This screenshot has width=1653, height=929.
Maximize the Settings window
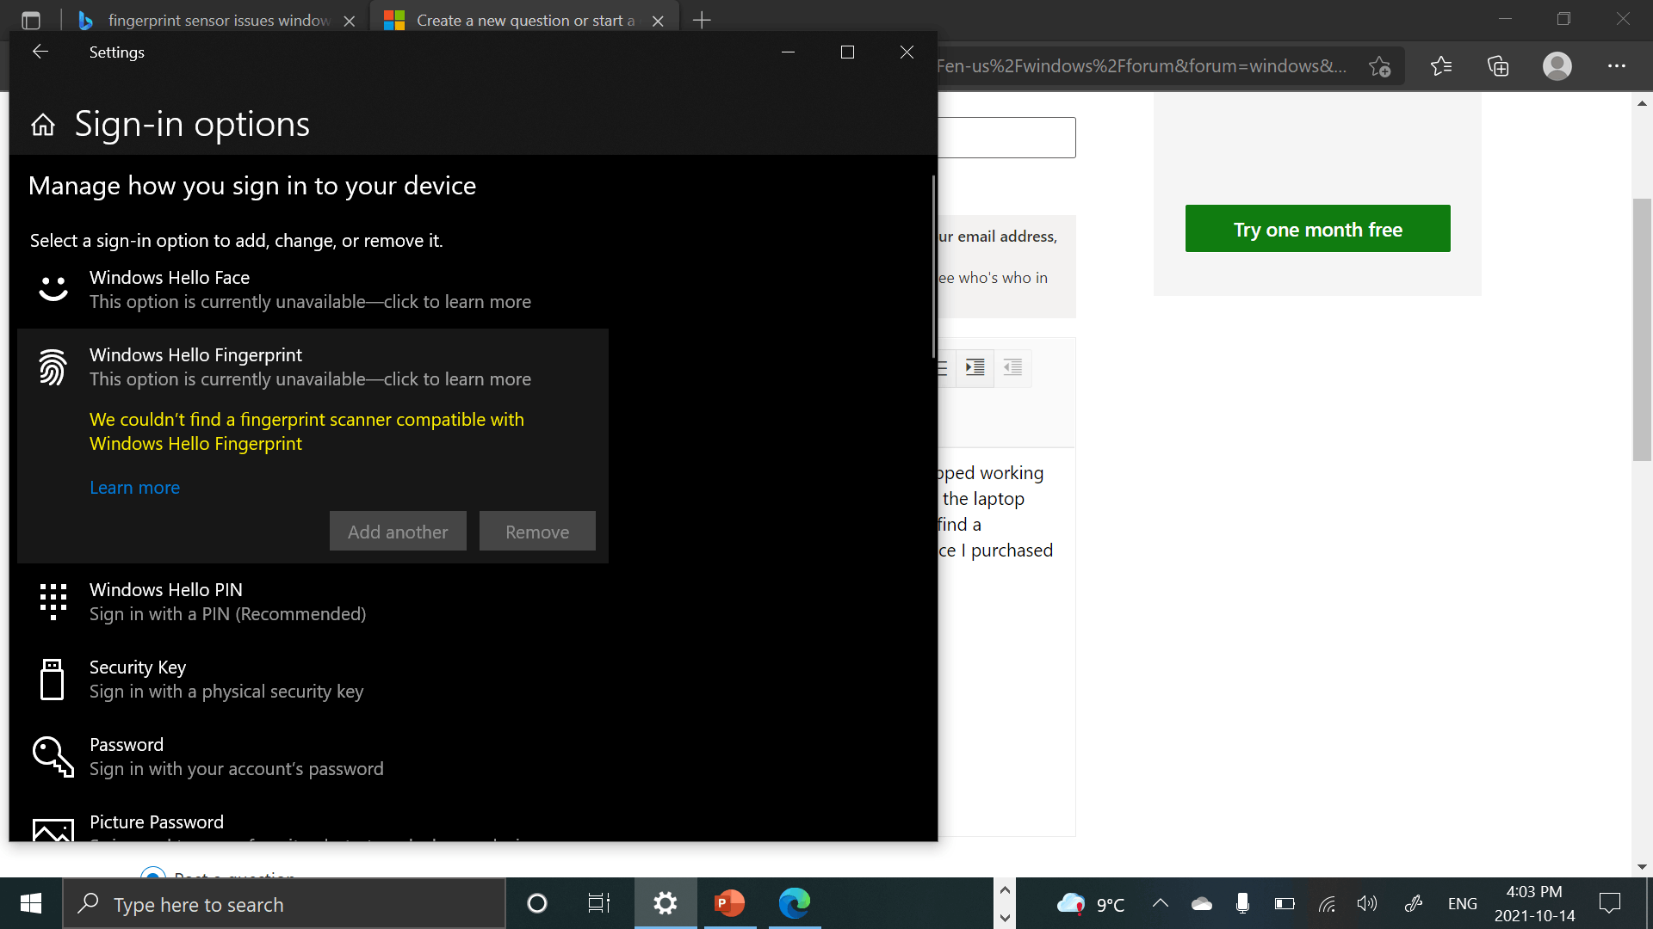click(x=847, y=52)
